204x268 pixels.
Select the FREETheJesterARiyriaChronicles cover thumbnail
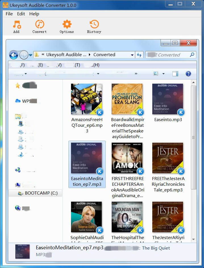[168, 158]
